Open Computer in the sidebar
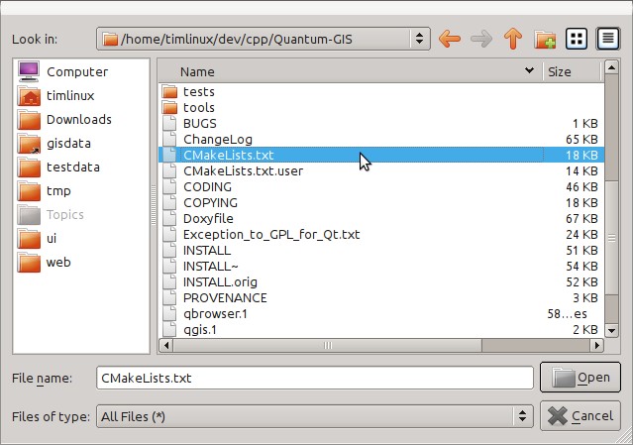This screenshot has width=633, height=445. click(x=77, y=71)
